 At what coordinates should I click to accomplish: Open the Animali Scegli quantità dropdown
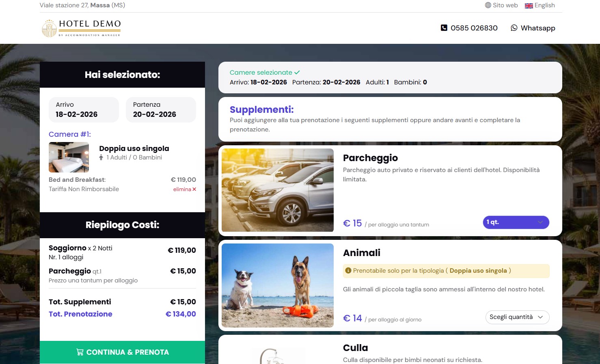point(517,317)
